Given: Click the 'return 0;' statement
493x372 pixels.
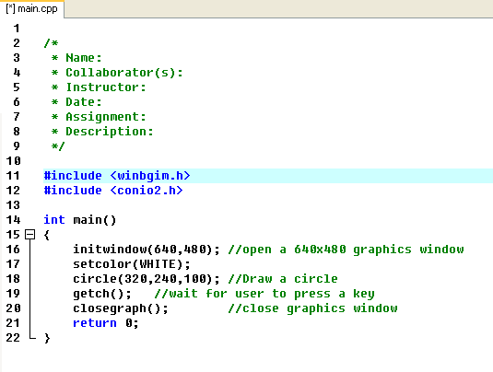Looking at the screenshot, I should pos(106,323).
